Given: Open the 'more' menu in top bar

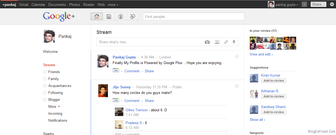Looking at the screenshot, I should (113, 5).
